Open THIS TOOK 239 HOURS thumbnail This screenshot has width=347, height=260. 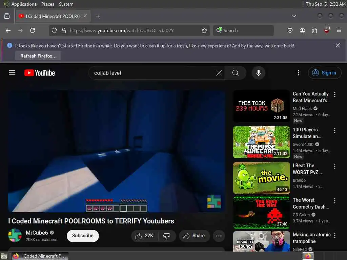click(261, 106)
